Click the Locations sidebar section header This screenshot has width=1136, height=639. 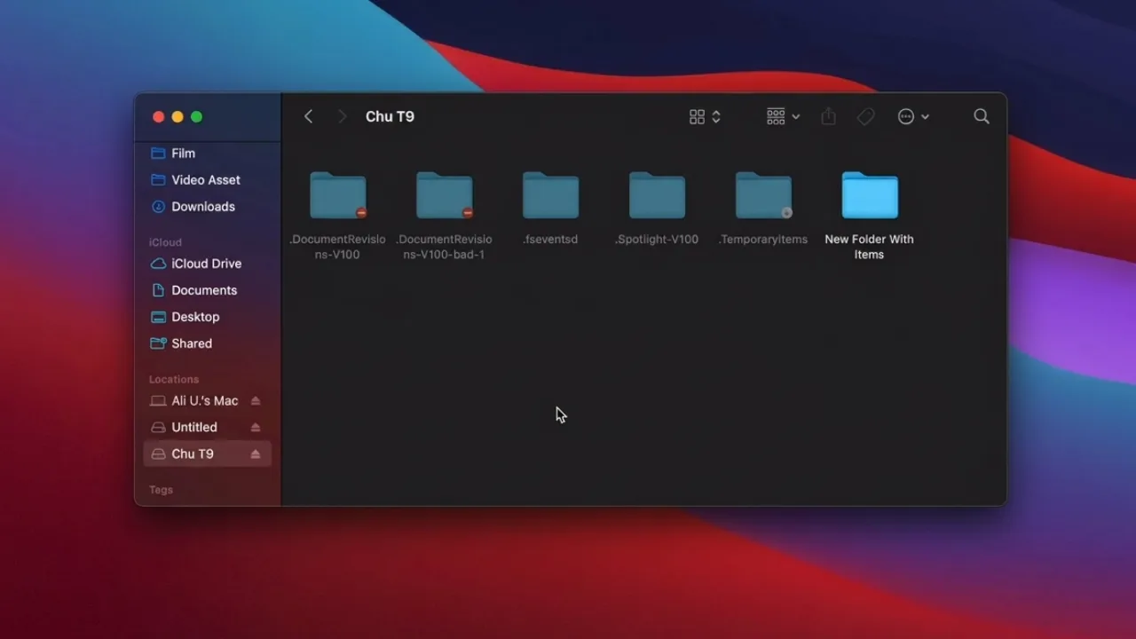click(174, 379)
